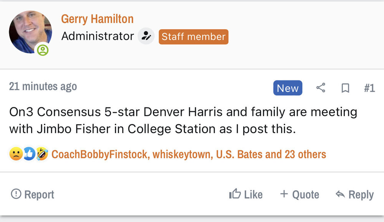Click the share post icon
384x222 pixels.
[x=321, y=88]
